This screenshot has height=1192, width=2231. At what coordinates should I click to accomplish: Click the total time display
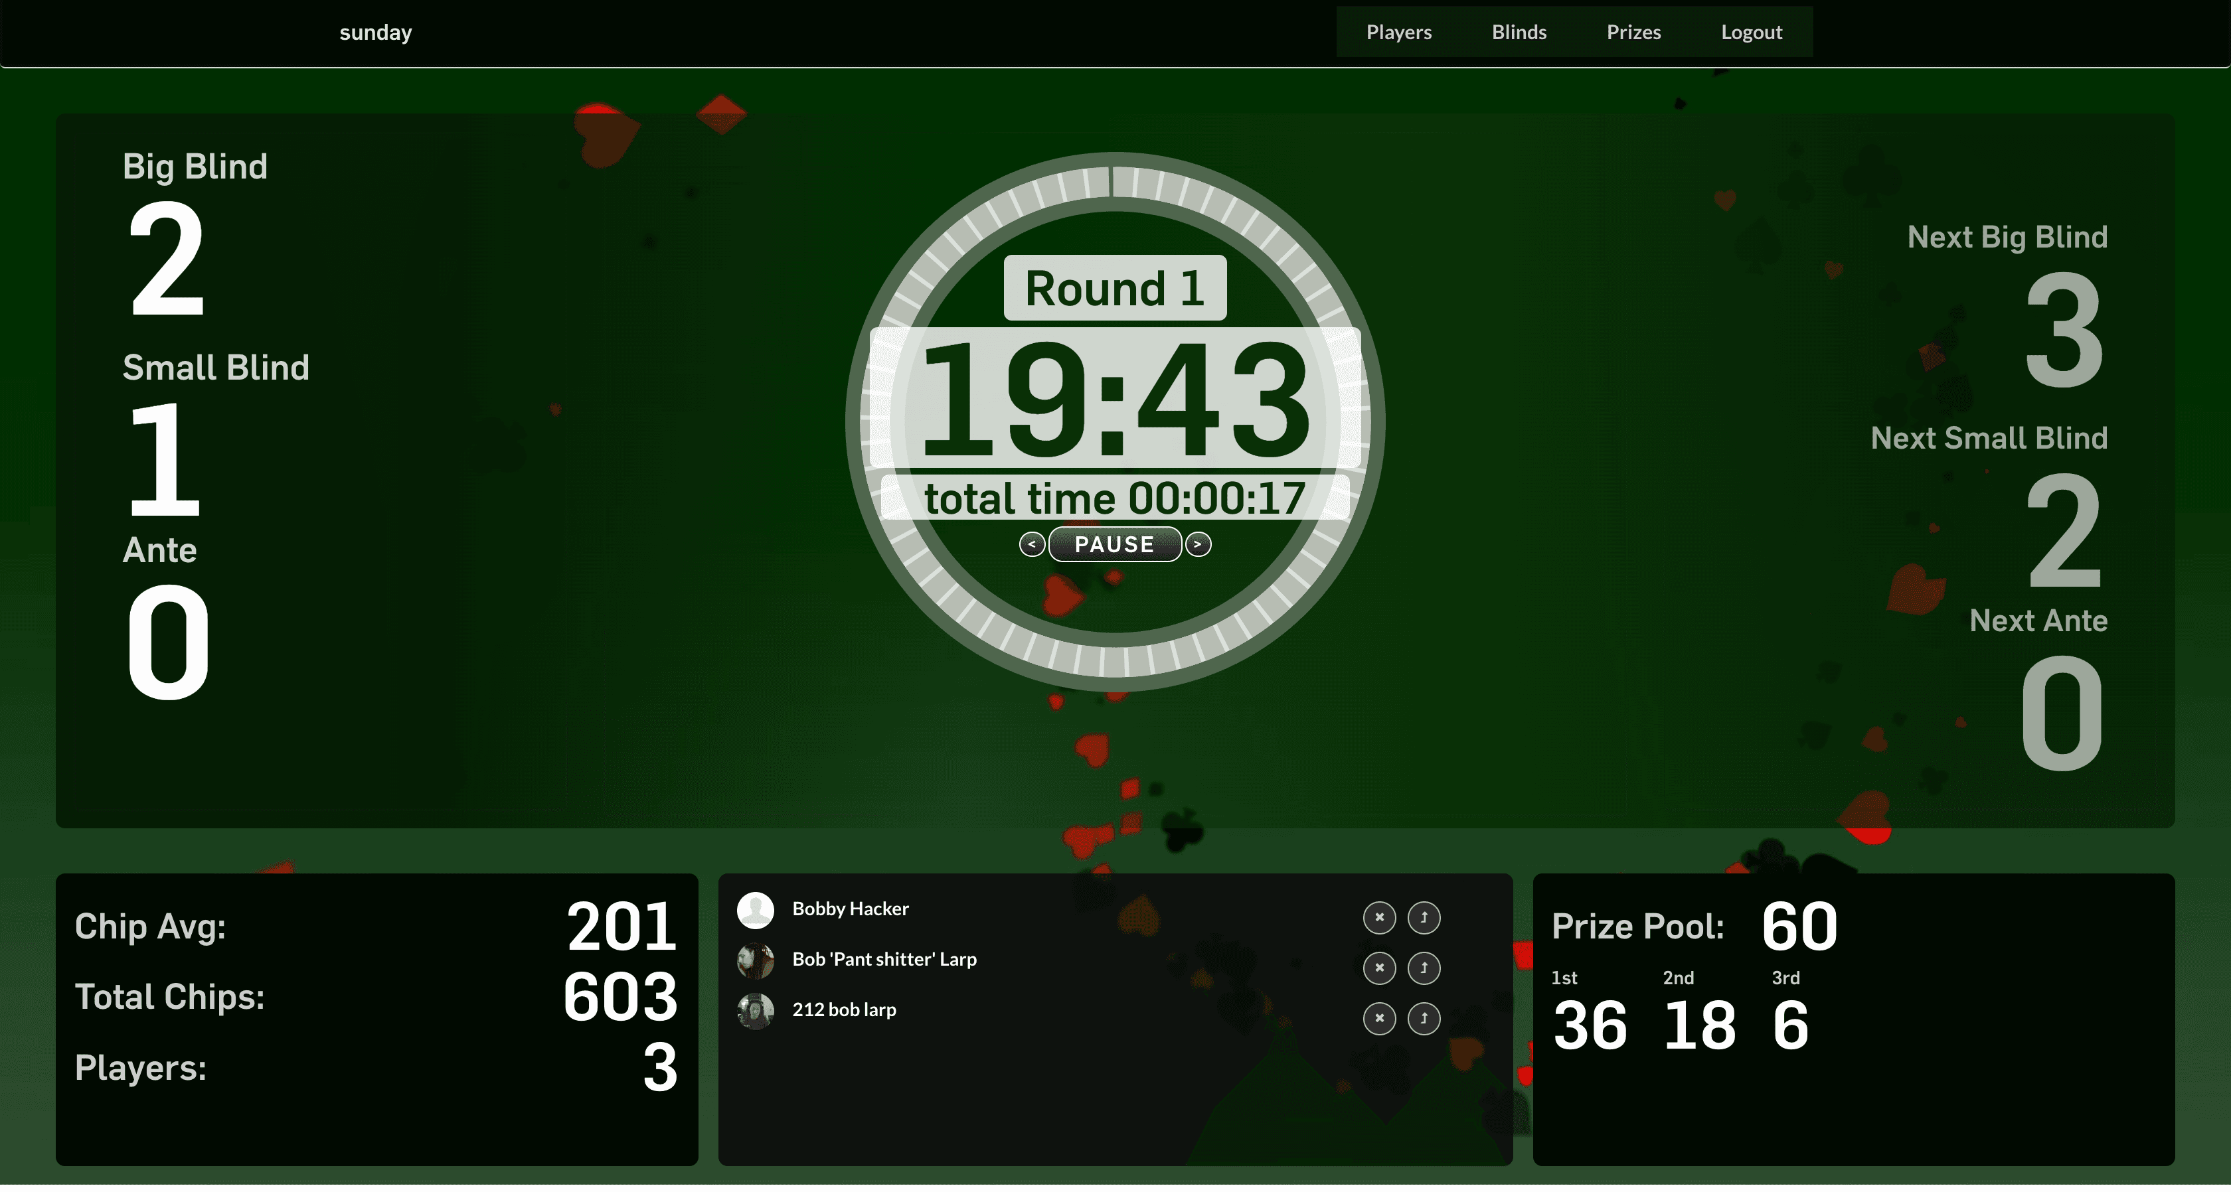(1115, 498)
